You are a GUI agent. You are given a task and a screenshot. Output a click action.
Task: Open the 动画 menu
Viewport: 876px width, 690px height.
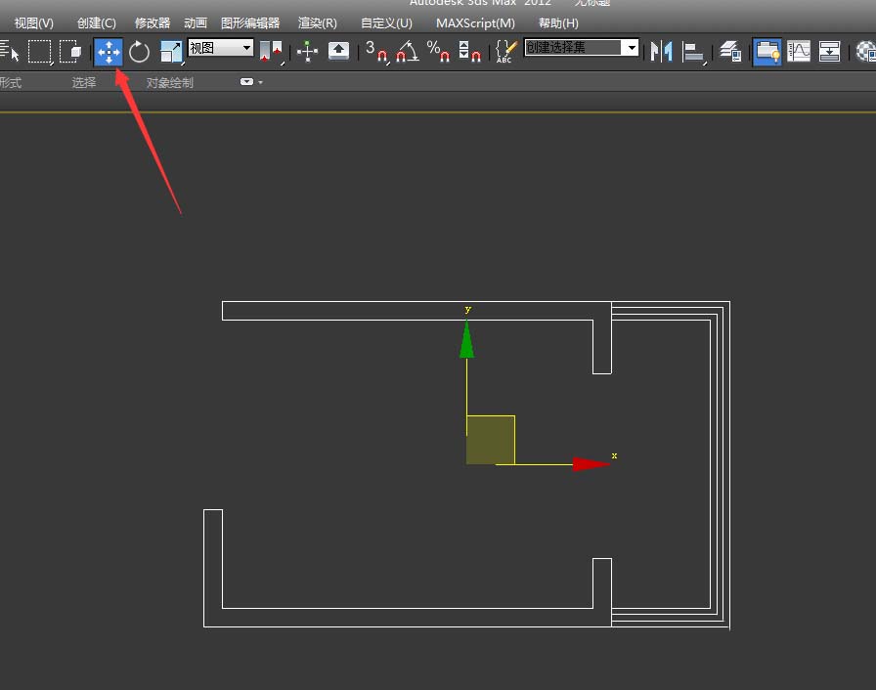pos(196,23)
